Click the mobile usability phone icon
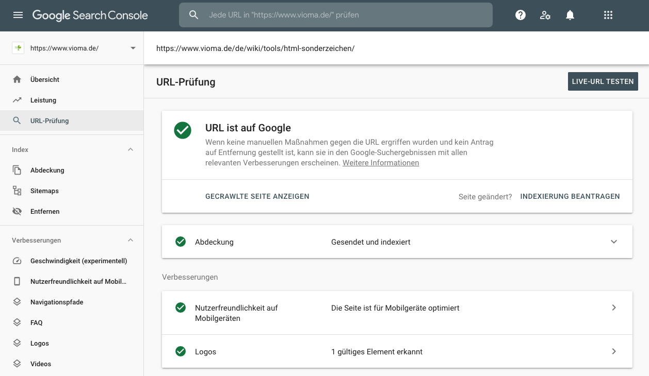 pyautogui.click(x=17, y=281)
